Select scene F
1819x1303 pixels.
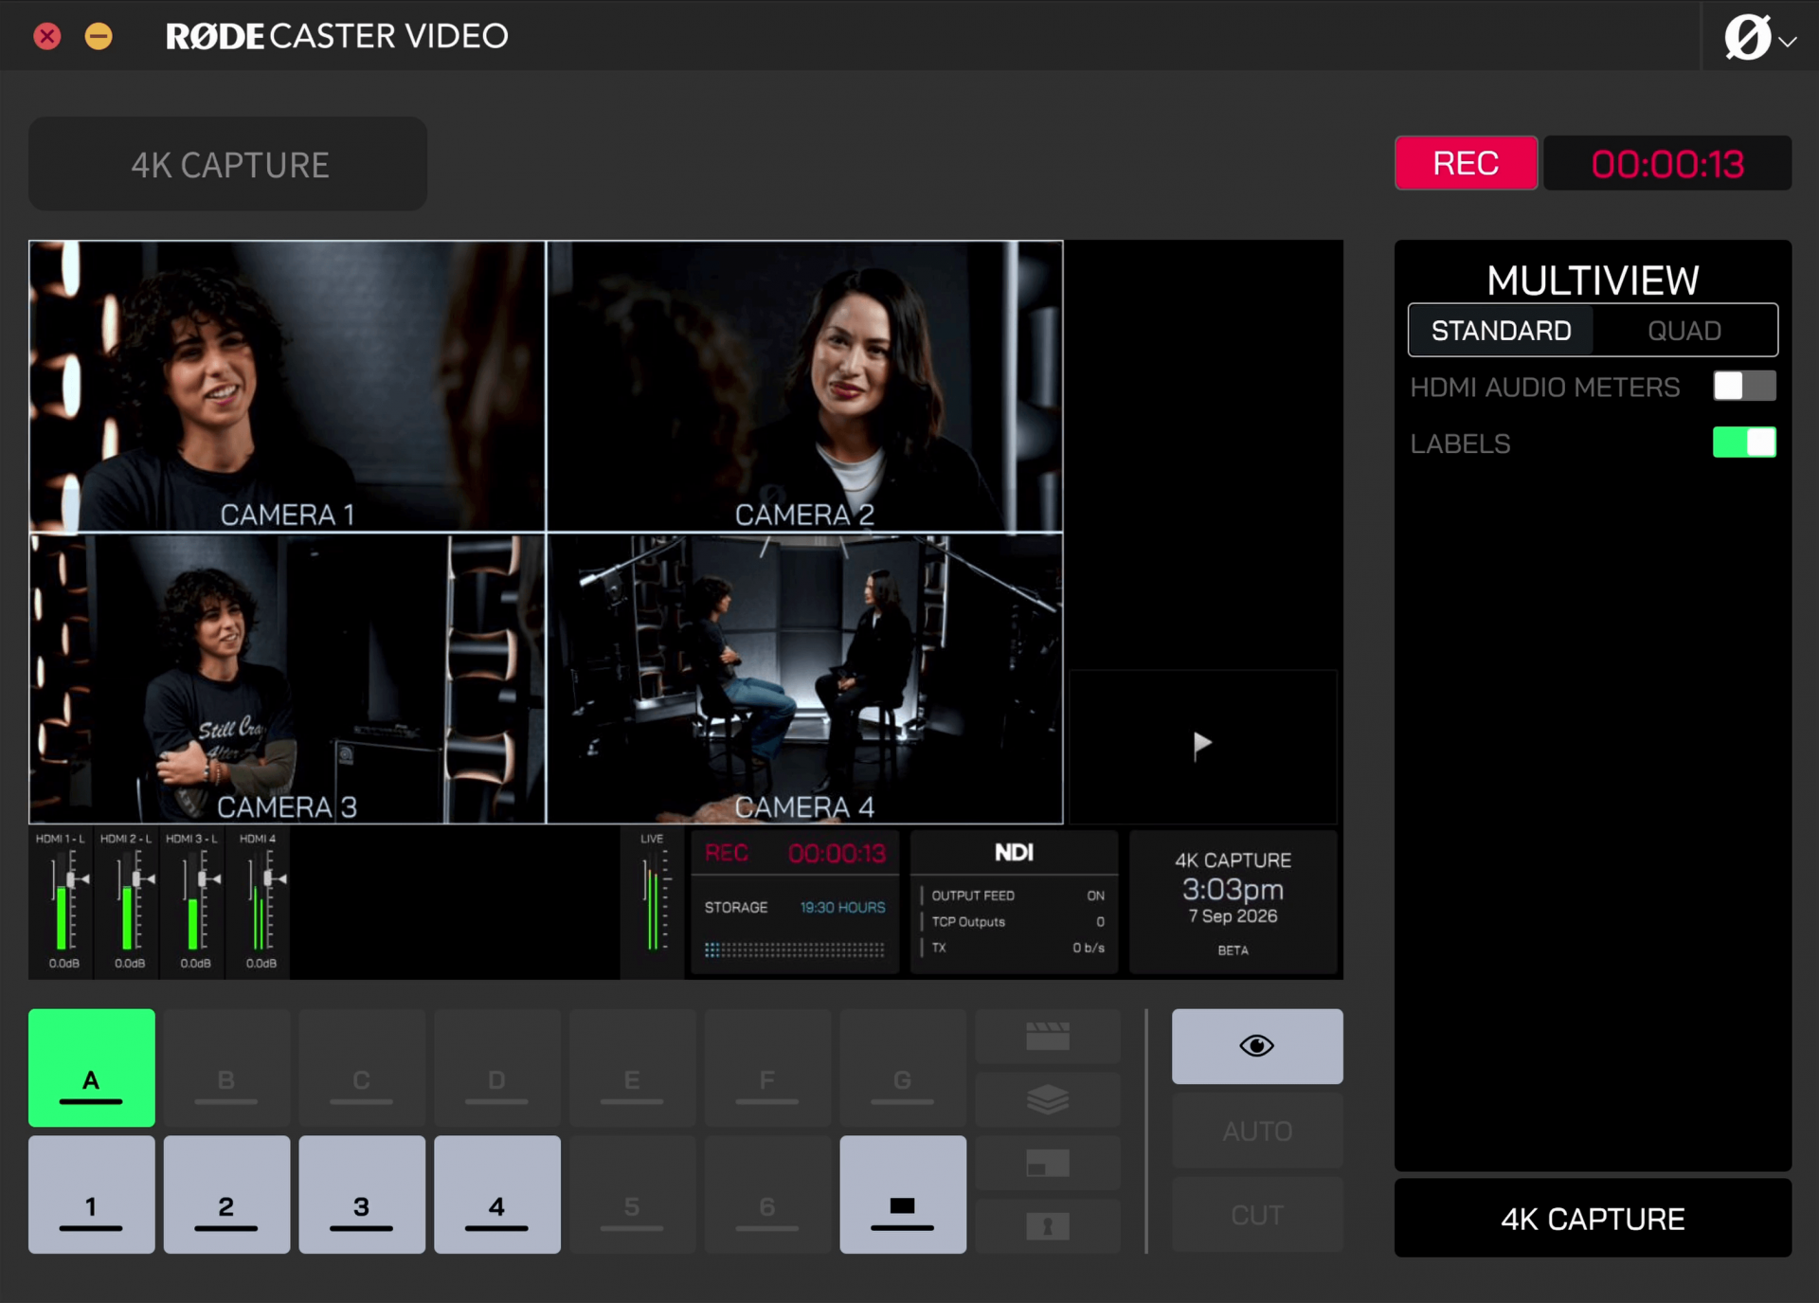pos(767,1068)
